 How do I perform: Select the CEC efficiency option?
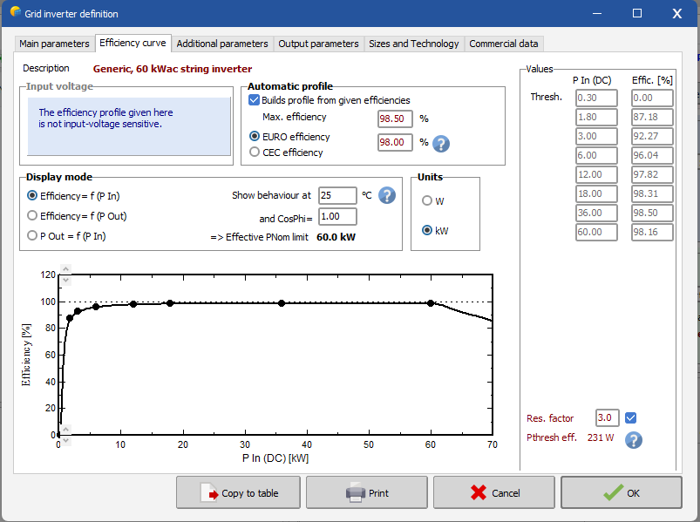pyautogui.click(x=255, y=153)
